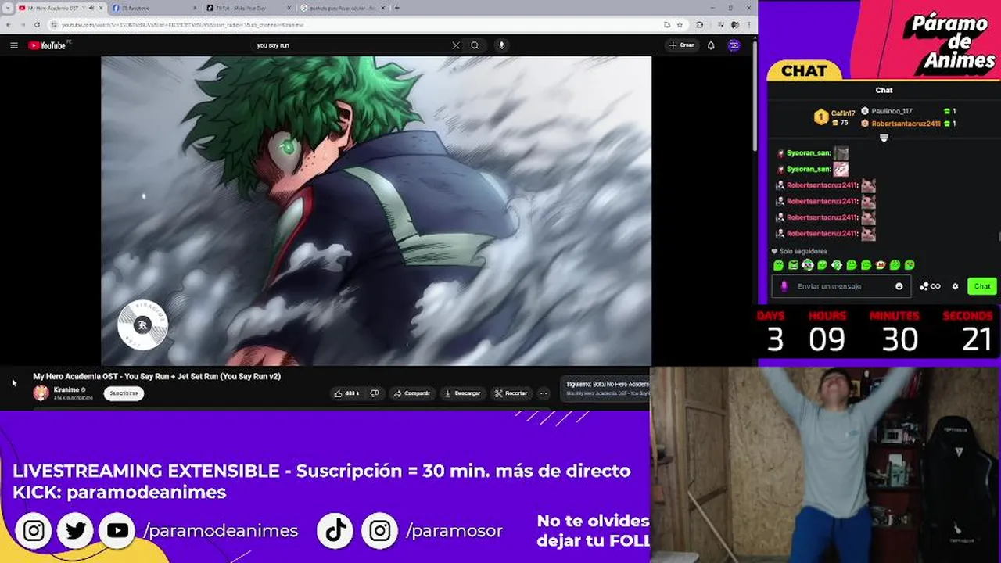
Task: Open Kiranime channel avatar
Action: (x=41, y=393)
